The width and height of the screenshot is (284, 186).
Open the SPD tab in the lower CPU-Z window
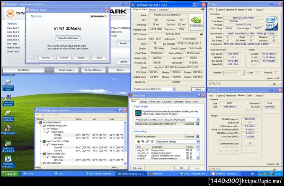pyautogui.click(x=250, y=96)
